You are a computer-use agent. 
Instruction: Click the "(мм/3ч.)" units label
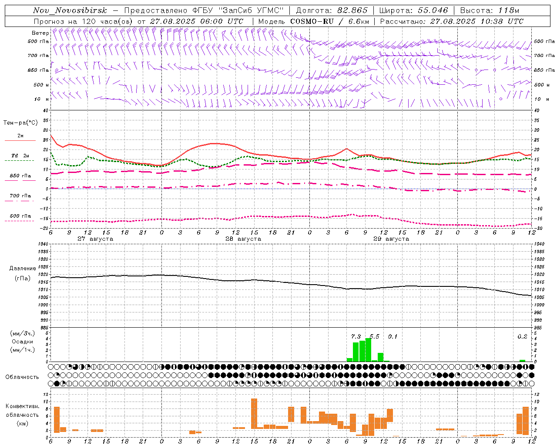pos(22,333)
